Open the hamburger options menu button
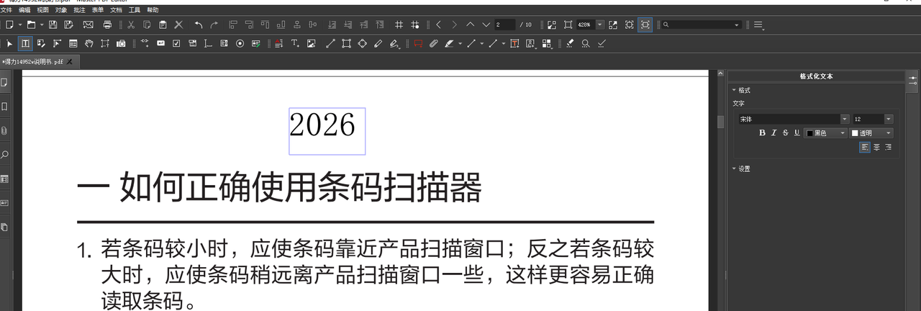 pos(758,24)
